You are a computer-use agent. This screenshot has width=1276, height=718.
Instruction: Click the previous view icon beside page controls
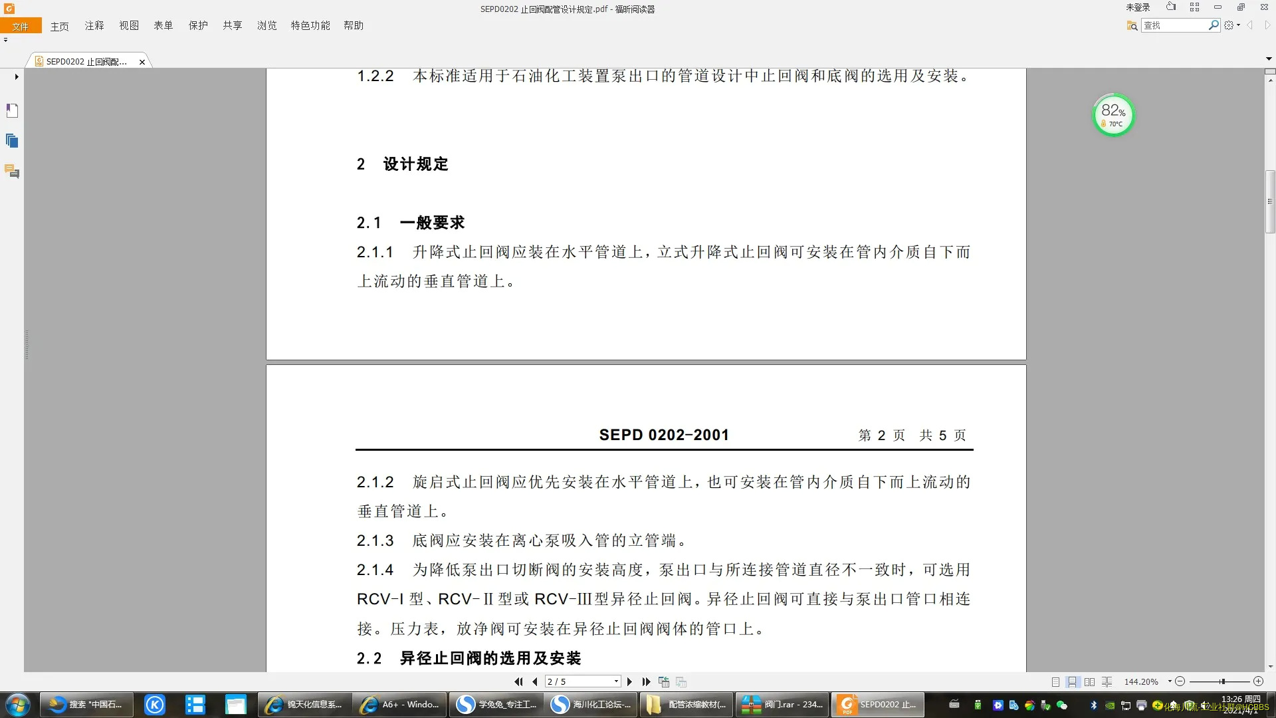click(x=663, y=682)
